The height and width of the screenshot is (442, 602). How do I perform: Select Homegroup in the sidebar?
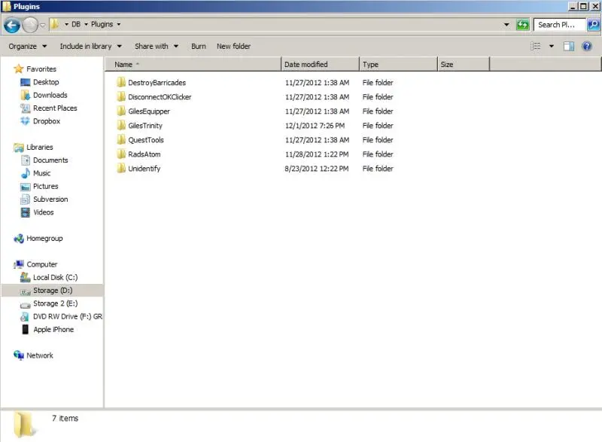(x=44, y=239)
